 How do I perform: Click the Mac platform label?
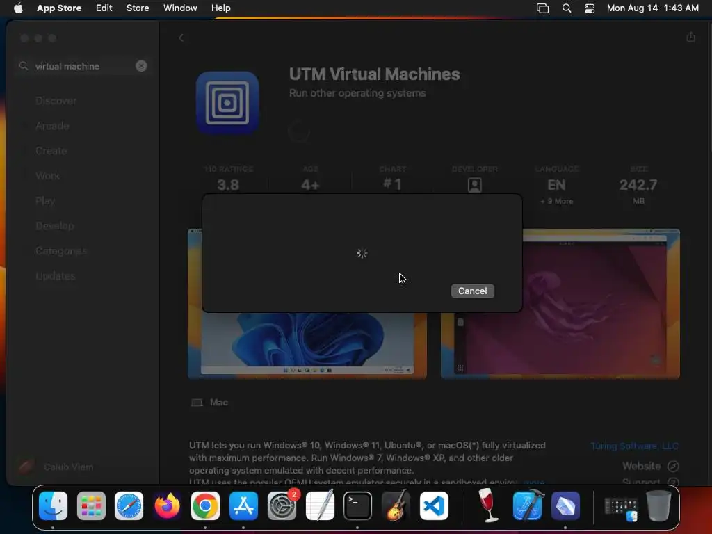pos(218,403)
